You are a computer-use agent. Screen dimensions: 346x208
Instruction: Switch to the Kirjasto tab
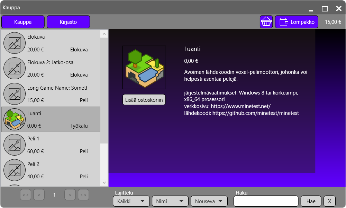click(x=68, y=22)
